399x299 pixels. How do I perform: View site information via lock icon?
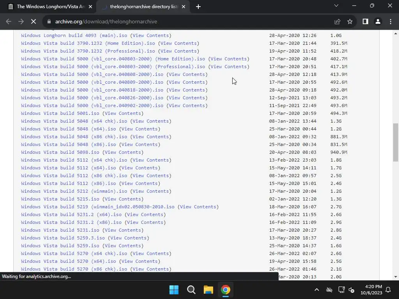pos(49,22)
